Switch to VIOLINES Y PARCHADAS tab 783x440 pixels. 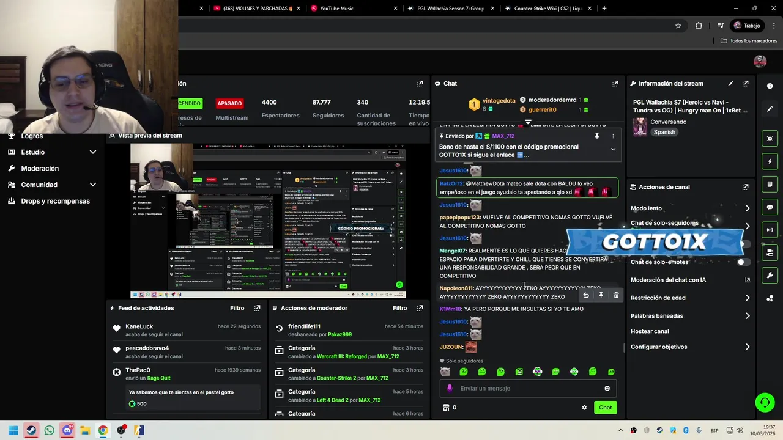point(257,9)
